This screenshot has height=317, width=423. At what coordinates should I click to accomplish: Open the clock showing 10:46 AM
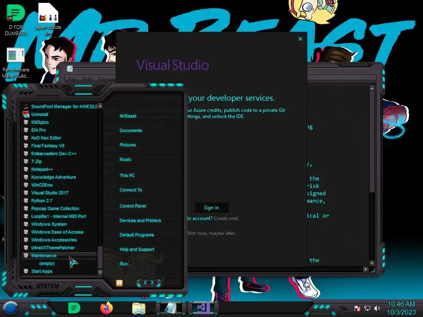(x=401, y=308)
